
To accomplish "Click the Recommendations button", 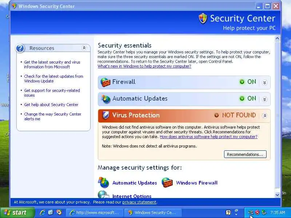I will pyautogui.click(x=245, y=154).
